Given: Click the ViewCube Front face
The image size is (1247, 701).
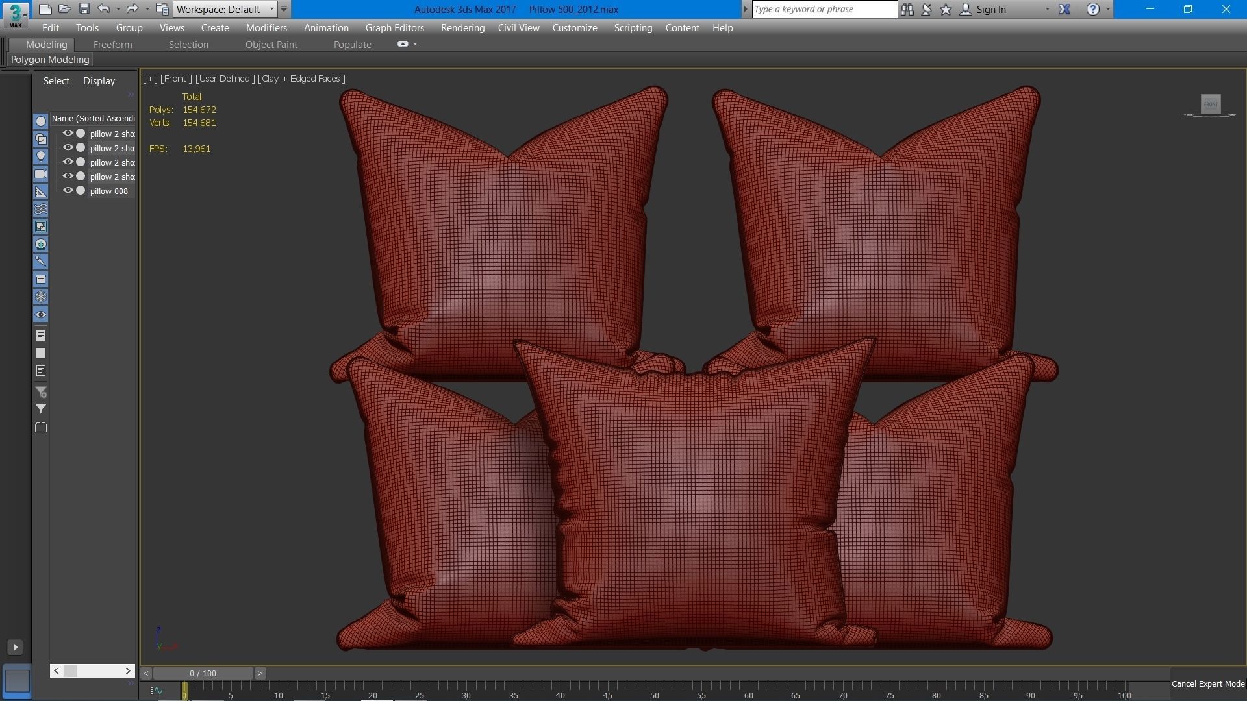Looking at the screenshot, I should tap(1210, 104).
